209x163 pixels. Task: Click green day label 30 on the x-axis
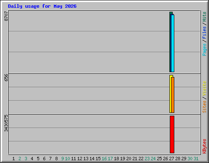[190, 159]
